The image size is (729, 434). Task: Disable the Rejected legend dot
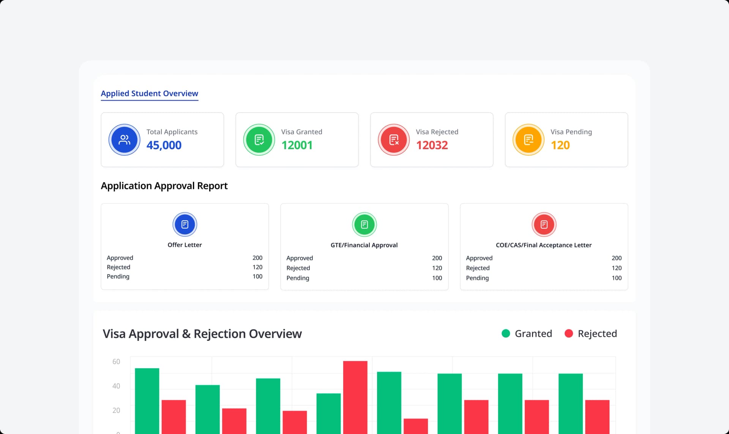(568, 333)
